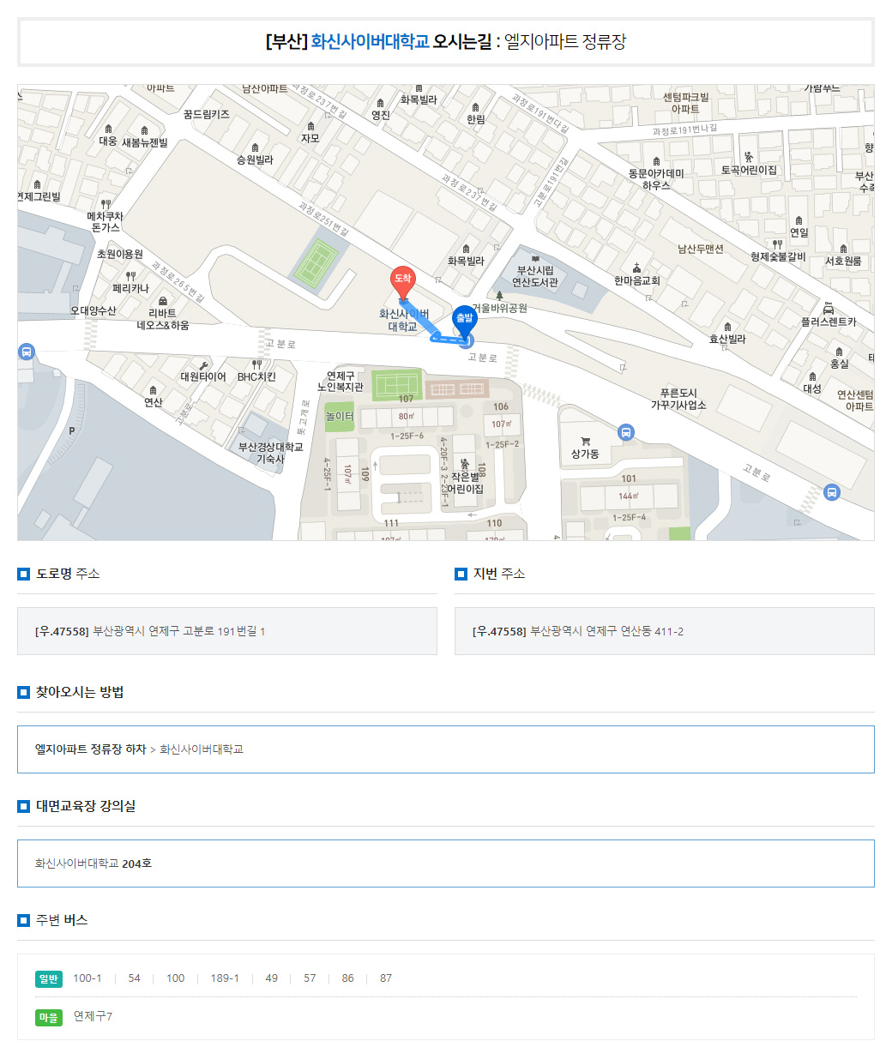Click the car icon above 플러스렌트카
Viewport: 892px width, 1059px height.
click(x=828, y=309)
